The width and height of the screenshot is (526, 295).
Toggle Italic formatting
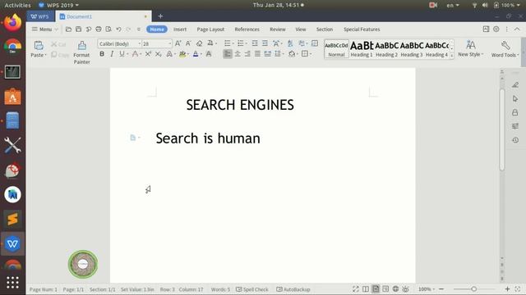point(112,54)
